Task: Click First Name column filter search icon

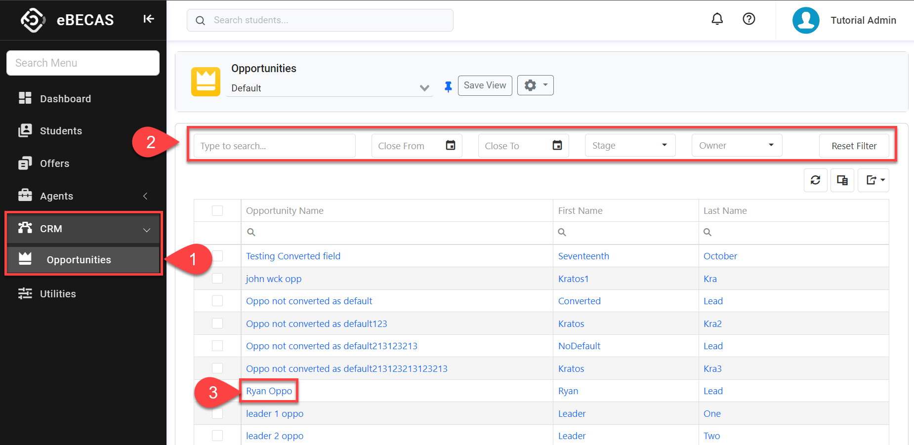Action: 562,232
